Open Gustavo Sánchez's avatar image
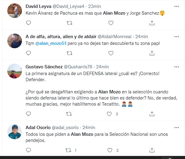185x159 pixels. pos(14,71)
